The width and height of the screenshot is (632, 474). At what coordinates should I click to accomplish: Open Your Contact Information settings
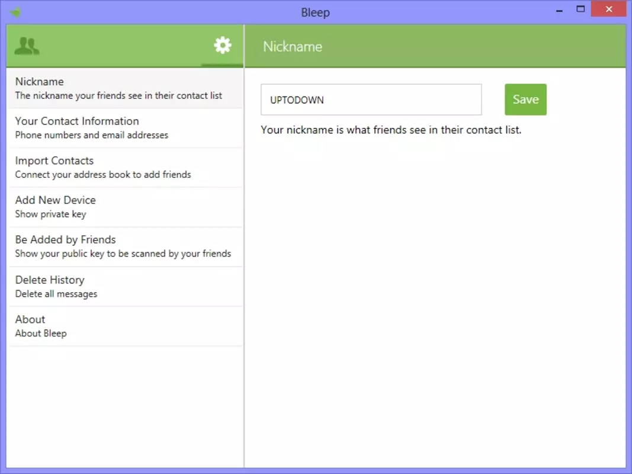[x=125, y=128]
